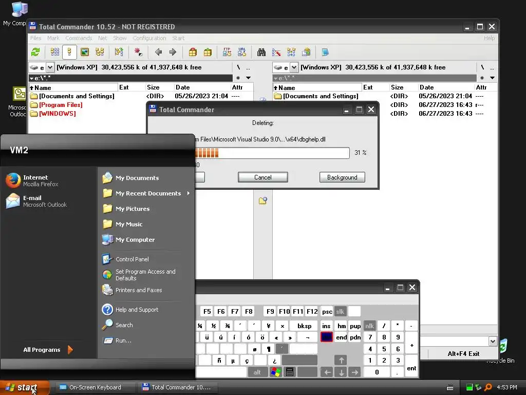Click left panel root directory backslash button

click(238, 67)
